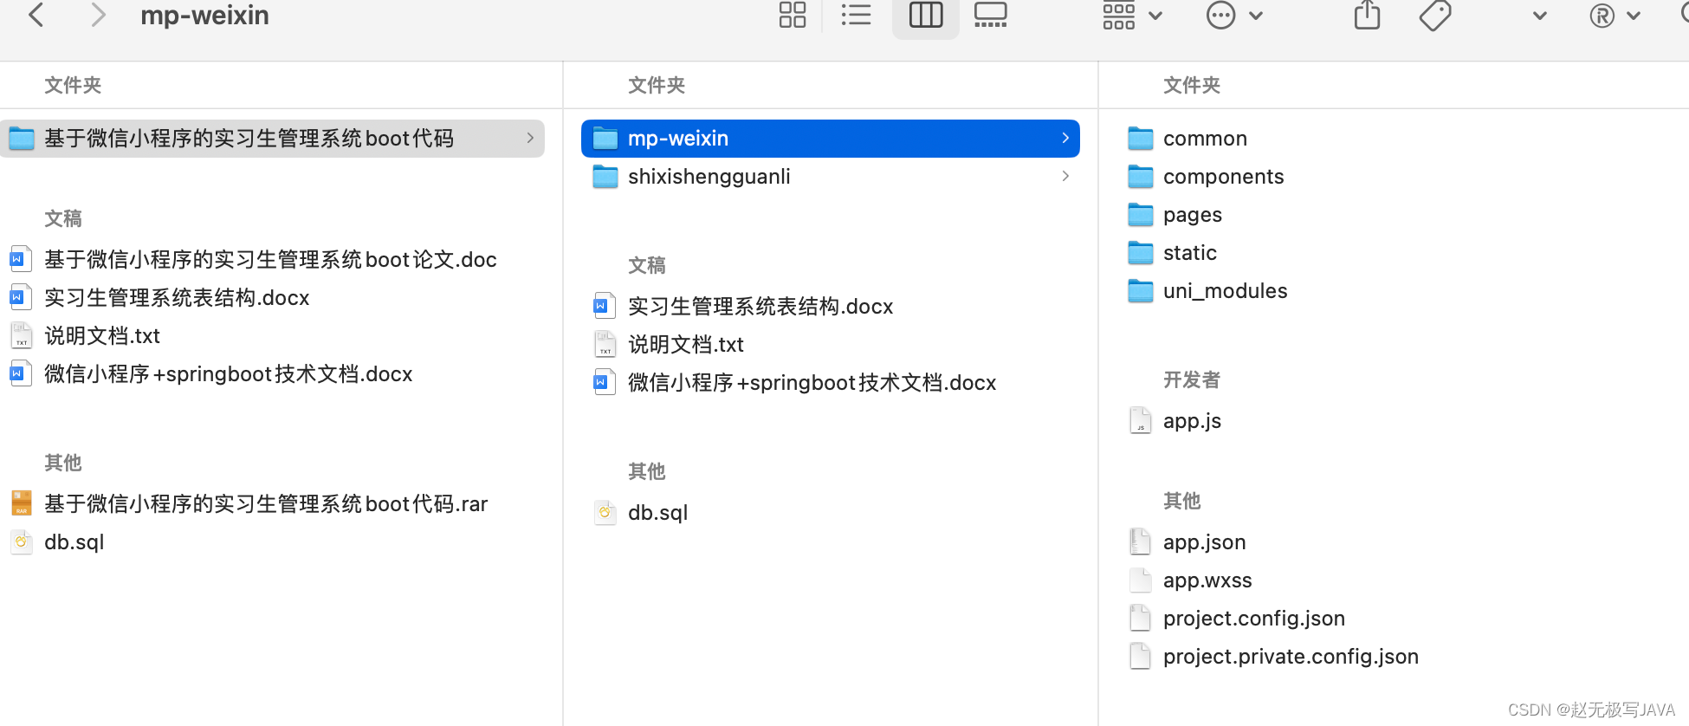This screenshot has height=726, width=1689.
Task: Select 说明文档.txt in middle column
Action: pyautogui.click(x=686, y=345)
